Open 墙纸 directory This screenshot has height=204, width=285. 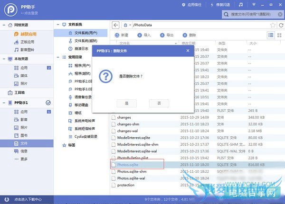(x=75, y=113)
